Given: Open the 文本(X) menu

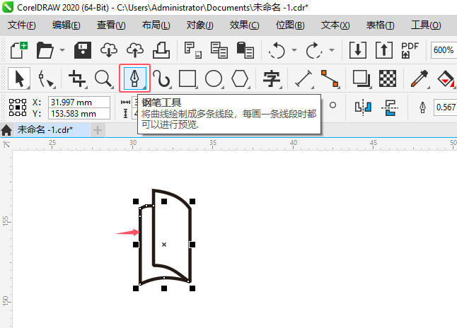Looking at the screenshot, I should (335, 25).
